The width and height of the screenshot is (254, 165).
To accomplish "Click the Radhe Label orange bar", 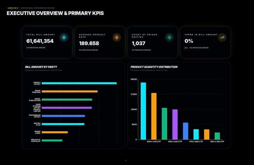I will 55,132.
